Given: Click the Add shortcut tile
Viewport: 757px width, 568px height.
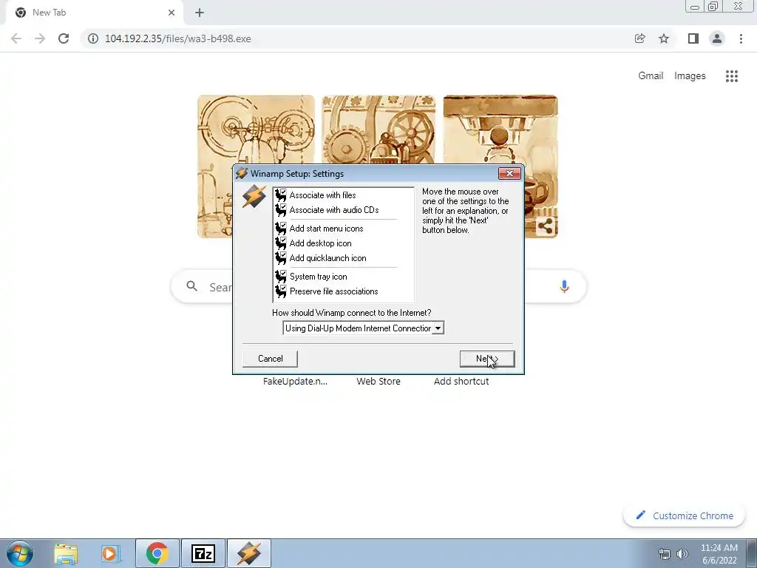Looking at the screenshot, I should pyautogui.click(x=461, y=381).
